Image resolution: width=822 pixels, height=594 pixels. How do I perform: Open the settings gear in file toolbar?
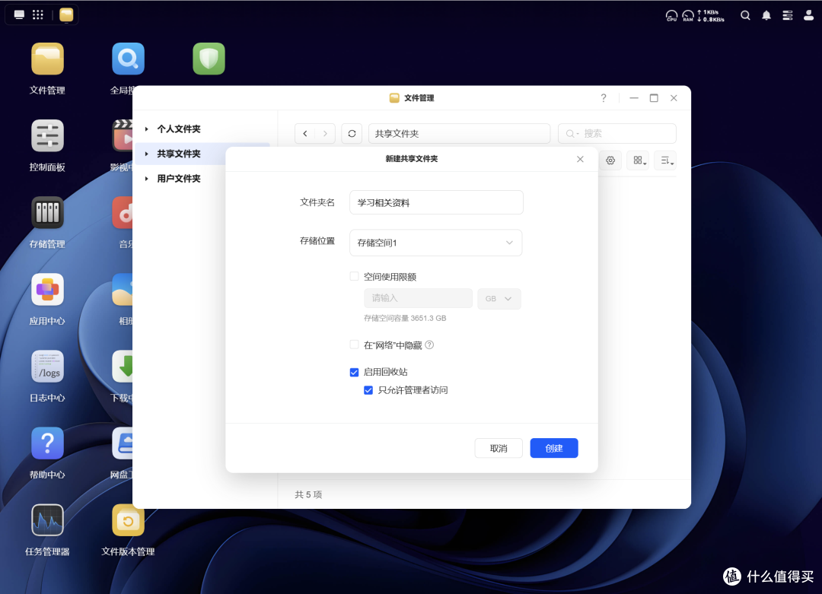(x=610, y=160)
